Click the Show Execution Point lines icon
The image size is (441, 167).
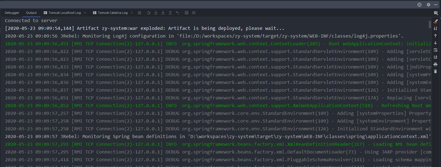point(140,13)
